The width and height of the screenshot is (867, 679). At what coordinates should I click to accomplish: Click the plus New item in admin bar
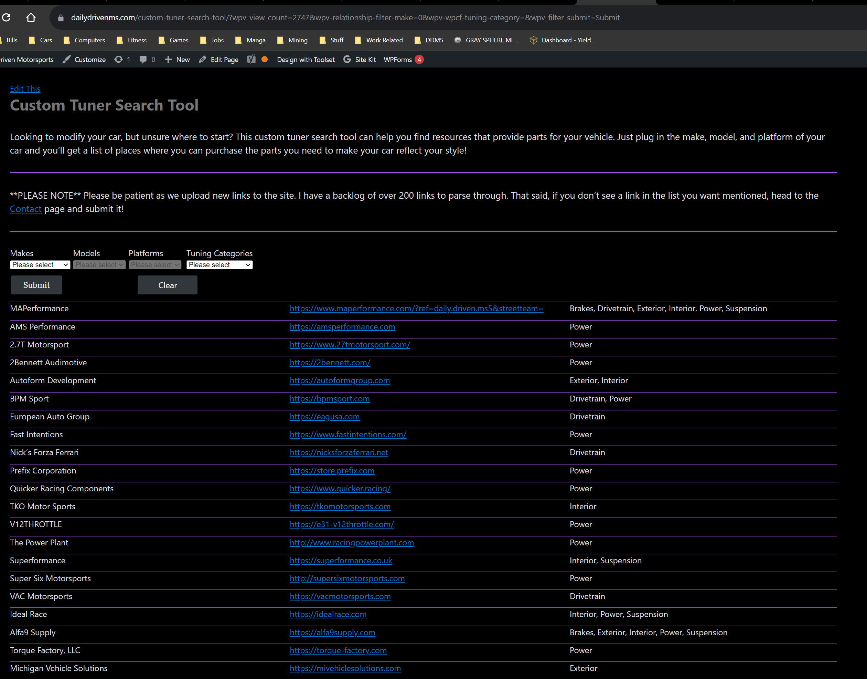coord(177,60)
